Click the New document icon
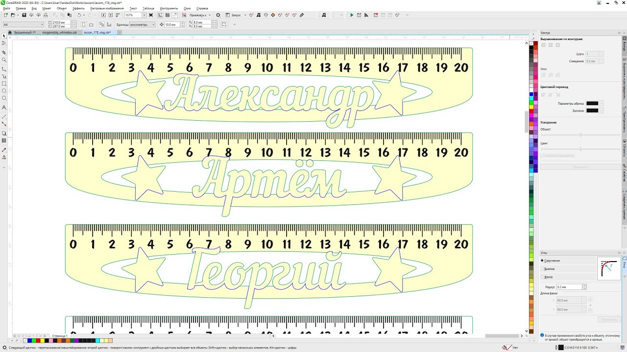The width and height of the screenshot is (627, 352). (x=4, y=15)
